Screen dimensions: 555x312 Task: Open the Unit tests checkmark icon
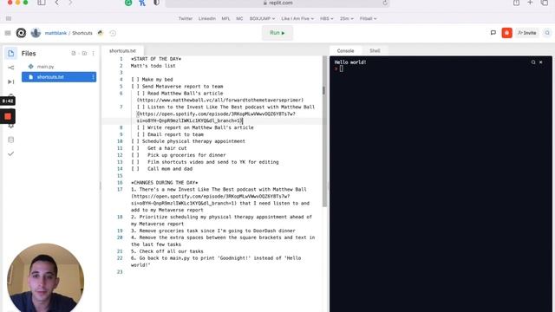coord(11,154)
